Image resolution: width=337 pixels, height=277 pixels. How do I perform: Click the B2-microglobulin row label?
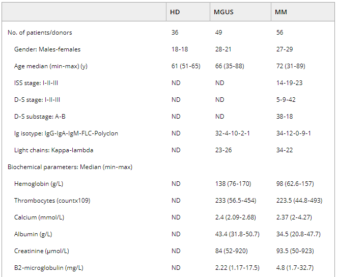coord(49,268)
